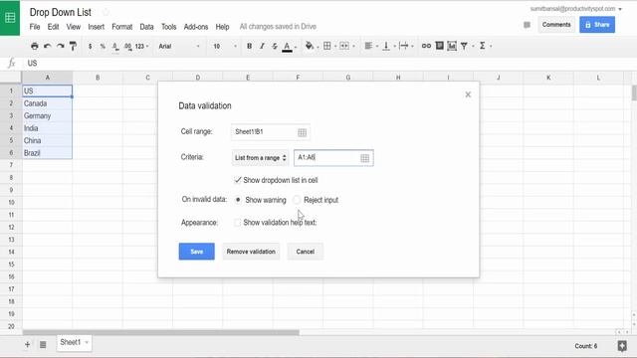Open horizontal align options
The image size is (637, 358).
point(368,46)
